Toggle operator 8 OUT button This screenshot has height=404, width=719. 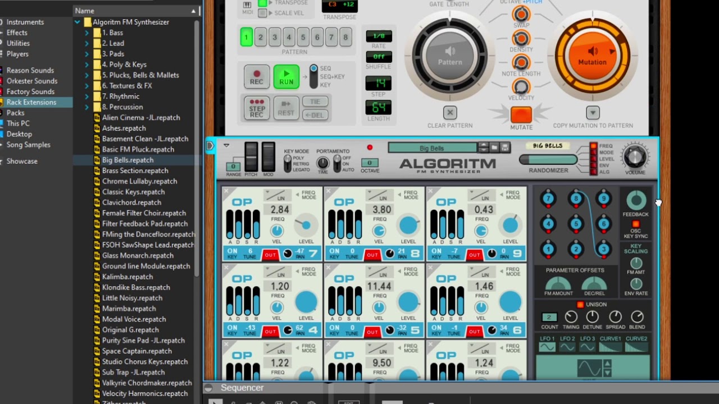click(x=372, y=255)
